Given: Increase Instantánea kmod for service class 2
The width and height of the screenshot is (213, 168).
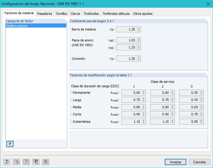Looking at the screenshot, I should click(172, 120).
